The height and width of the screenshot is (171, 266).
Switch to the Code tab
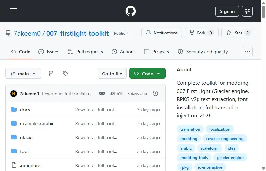(x=20, y=52)
